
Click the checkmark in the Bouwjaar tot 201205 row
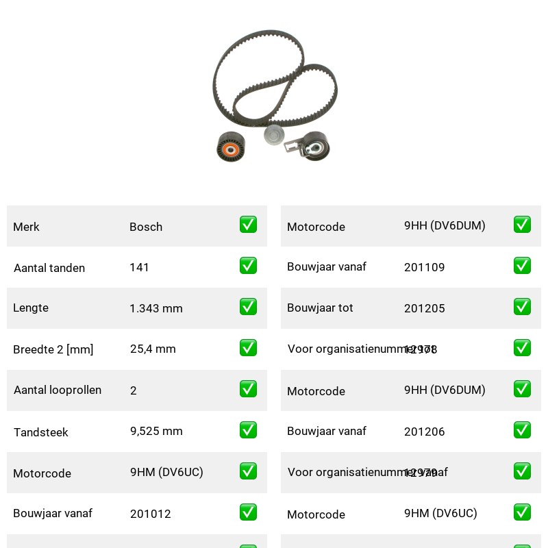522,306
